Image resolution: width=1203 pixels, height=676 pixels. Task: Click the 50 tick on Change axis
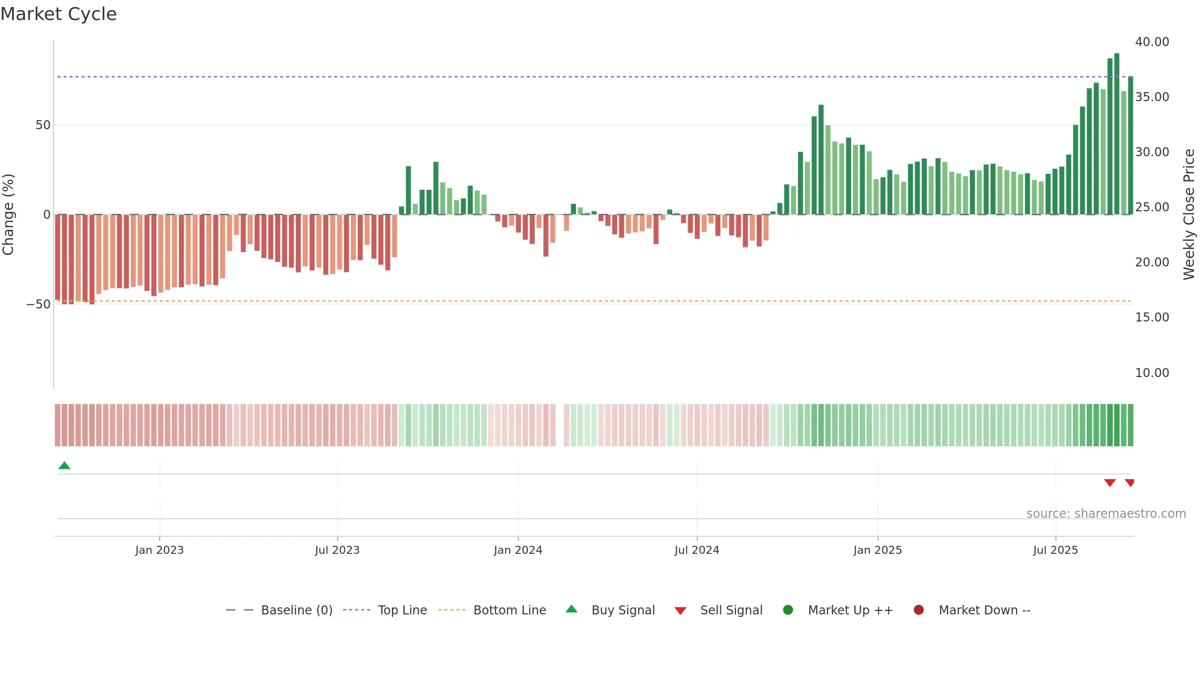(x=43, y=125)
